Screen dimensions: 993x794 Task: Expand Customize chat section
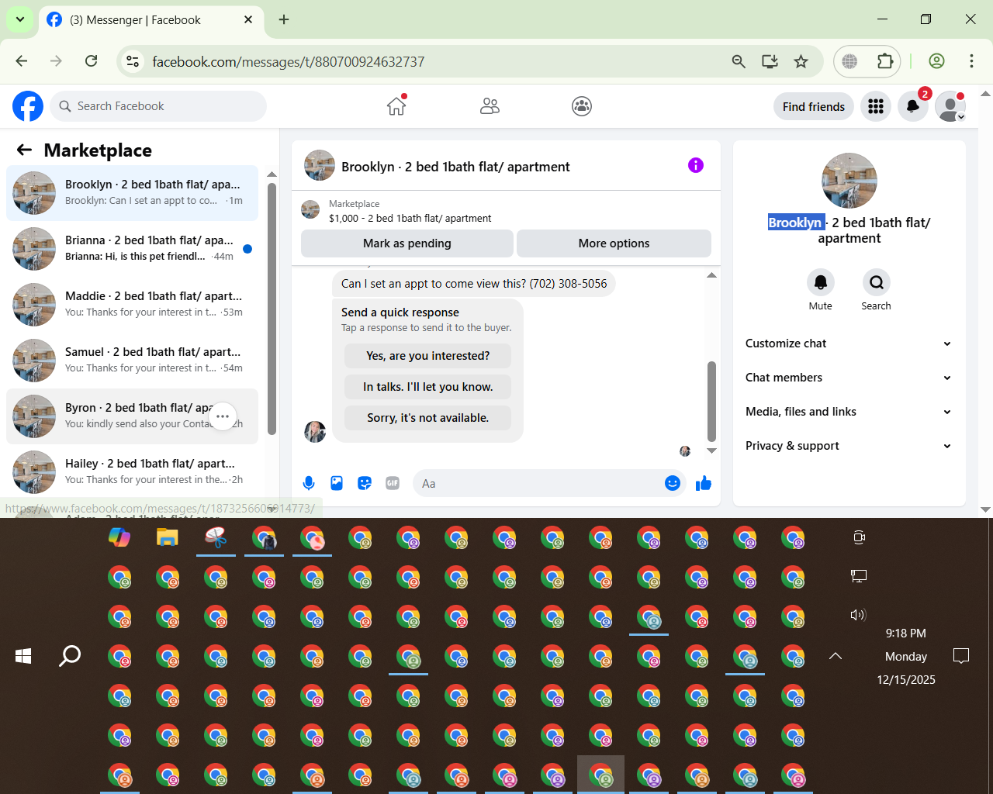point(849,343)
